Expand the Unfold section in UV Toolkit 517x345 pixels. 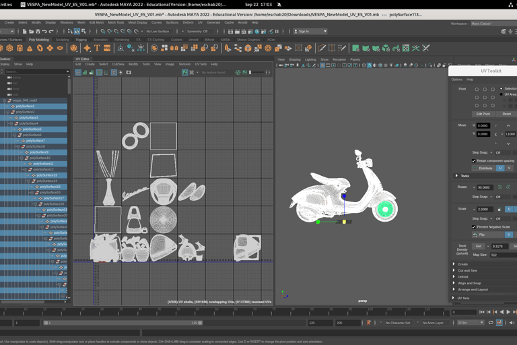462,277
